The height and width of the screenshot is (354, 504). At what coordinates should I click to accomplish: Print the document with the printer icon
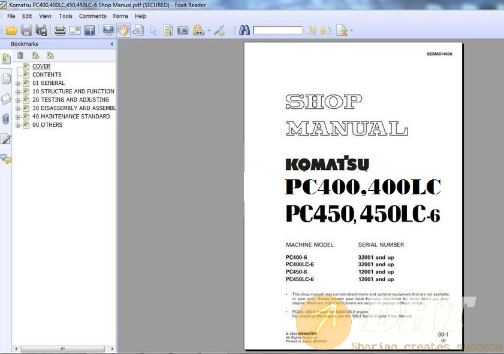point(60,30)
